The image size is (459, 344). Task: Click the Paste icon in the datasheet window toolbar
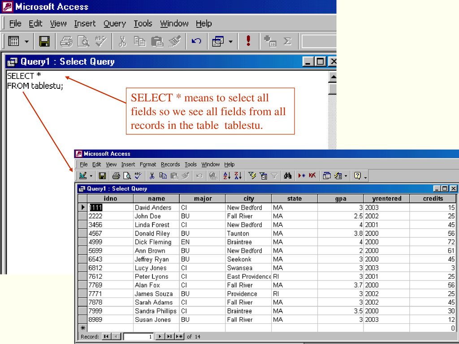click(174, 176)
